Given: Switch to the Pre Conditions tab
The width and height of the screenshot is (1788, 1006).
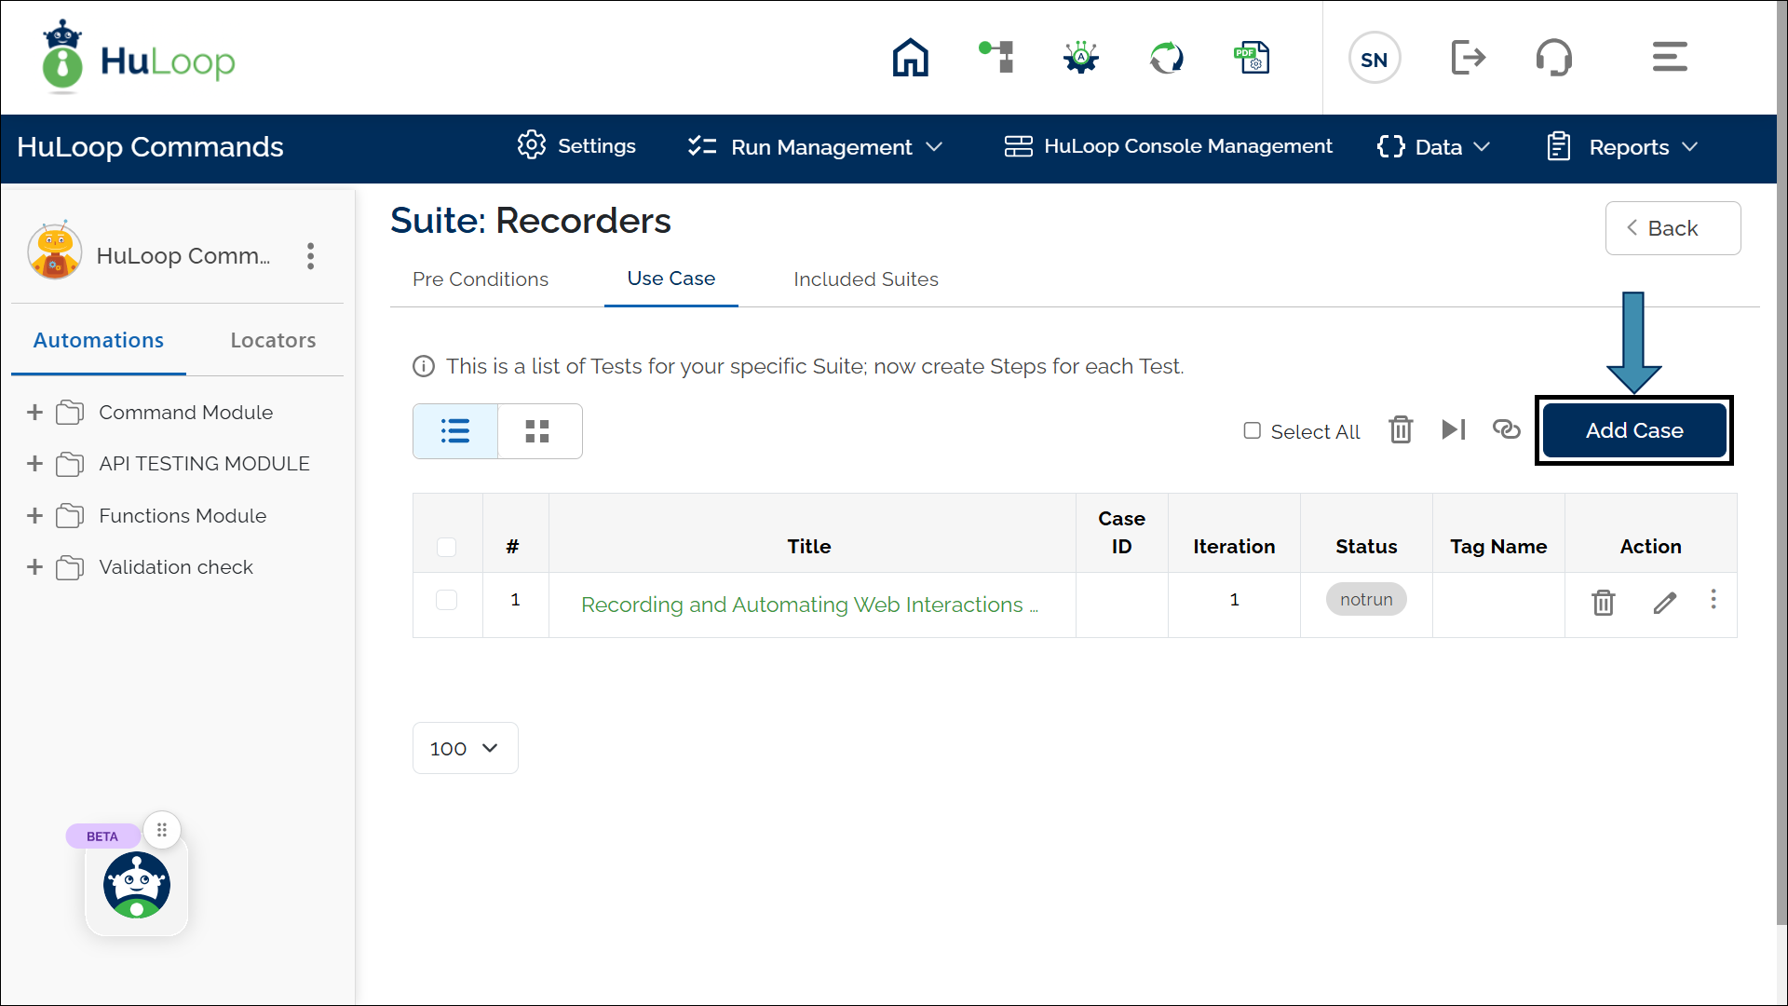Looking at the screenshot, I should click(480, 279).
